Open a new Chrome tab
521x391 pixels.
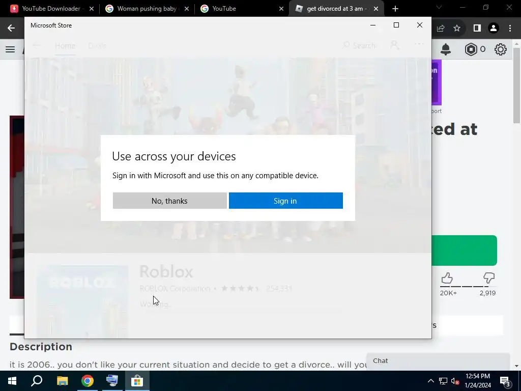pyautogui.click(x=395, y=9)
